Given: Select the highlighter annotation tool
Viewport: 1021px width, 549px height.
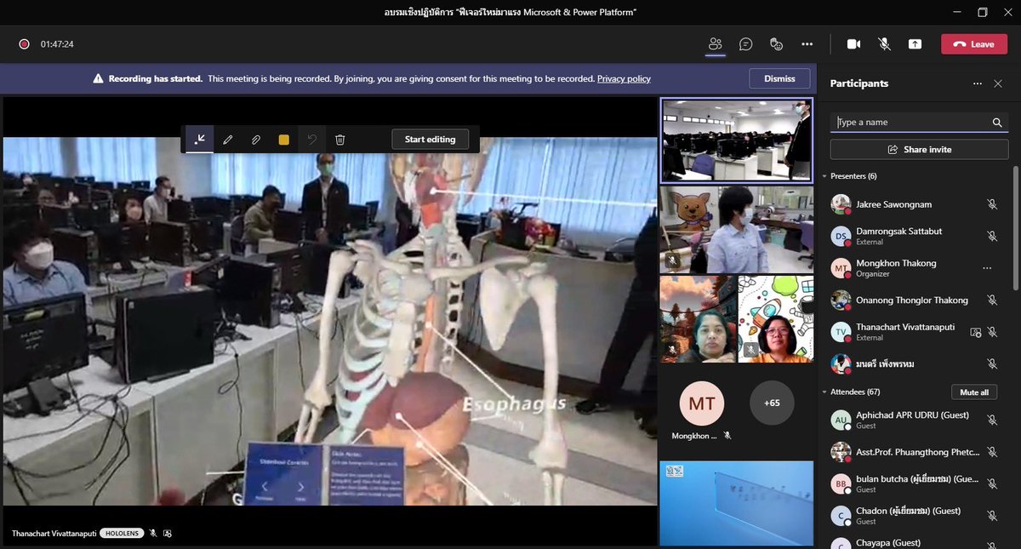Looking at the screenshot, I should pos(255,140).
